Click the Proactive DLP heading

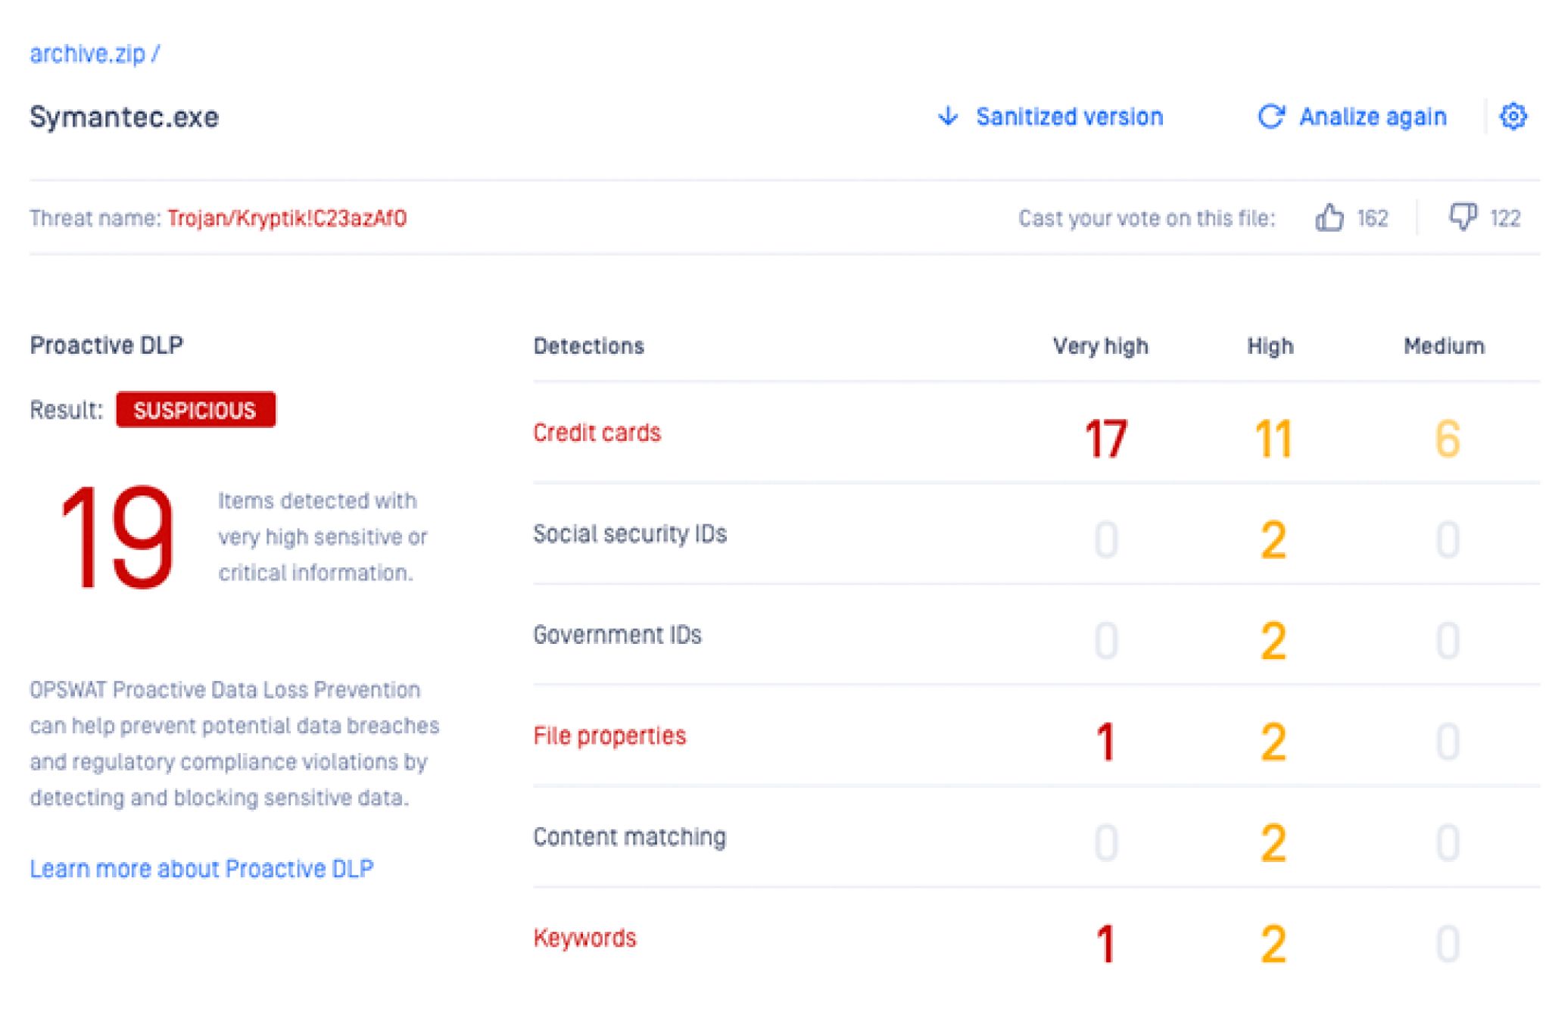click(x=106, y=345)
